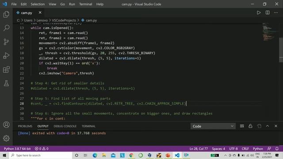Switch to the Output tab
This screenshot has width=283, height=159.
[x=43, y=126]
